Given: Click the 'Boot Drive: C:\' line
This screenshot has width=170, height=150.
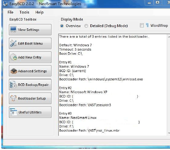Looking at the screenshot, I should click(71, 54).
